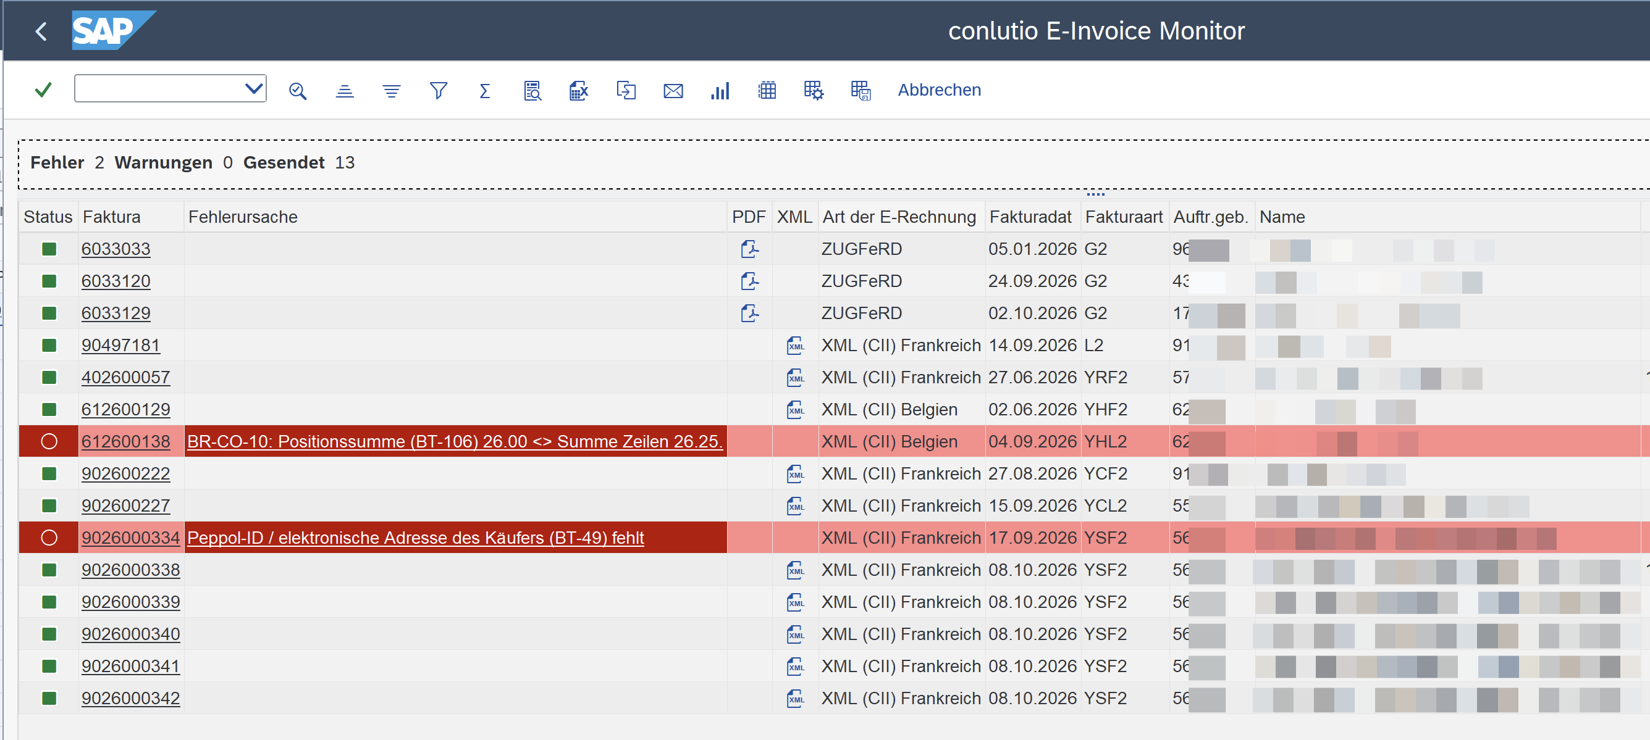The height and width of the screenshot is (740, 1650).
Task: Select layout with the grid icon
Action: 767,91
